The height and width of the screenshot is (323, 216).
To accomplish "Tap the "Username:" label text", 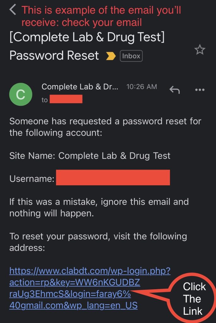I will click(32, 179).
